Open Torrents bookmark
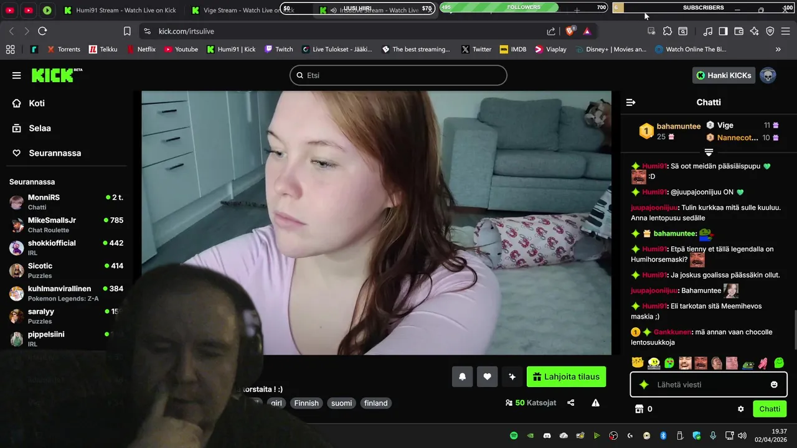Screen dimensions: 797x448 coord(63,49)
